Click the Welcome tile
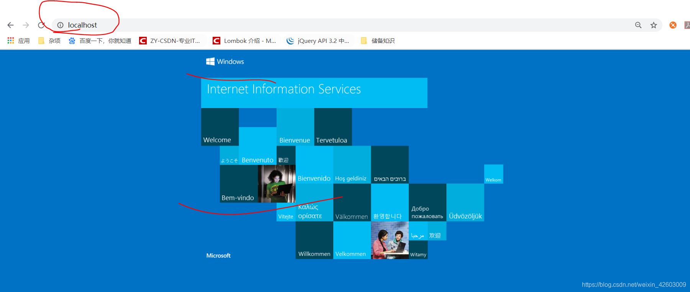 [x=220, y=127]
